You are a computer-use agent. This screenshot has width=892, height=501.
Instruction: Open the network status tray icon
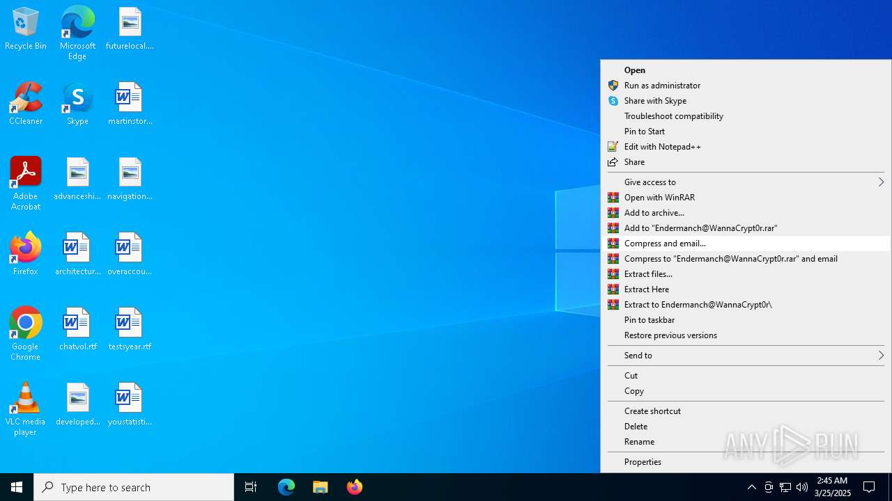785,487
